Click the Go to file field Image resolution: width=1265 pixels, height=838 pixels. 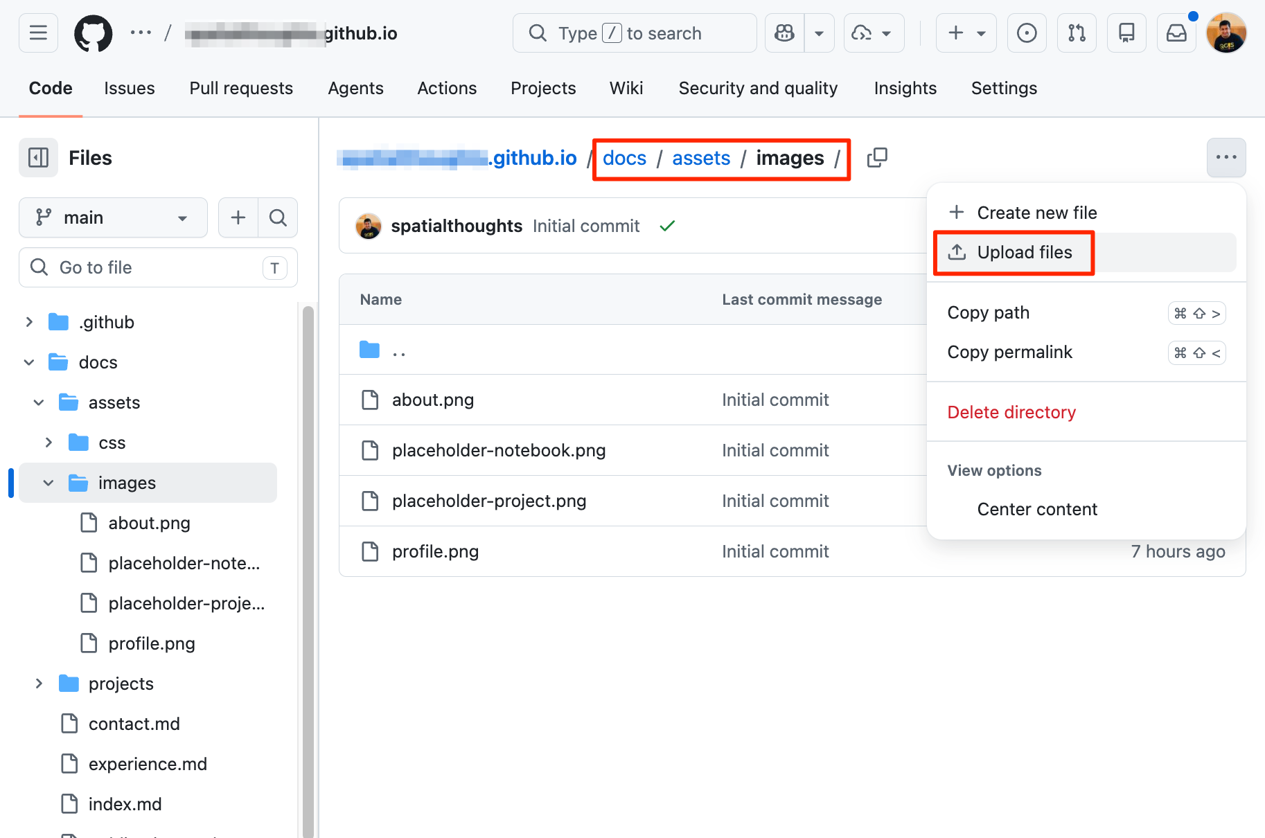(x=158, y=267)
